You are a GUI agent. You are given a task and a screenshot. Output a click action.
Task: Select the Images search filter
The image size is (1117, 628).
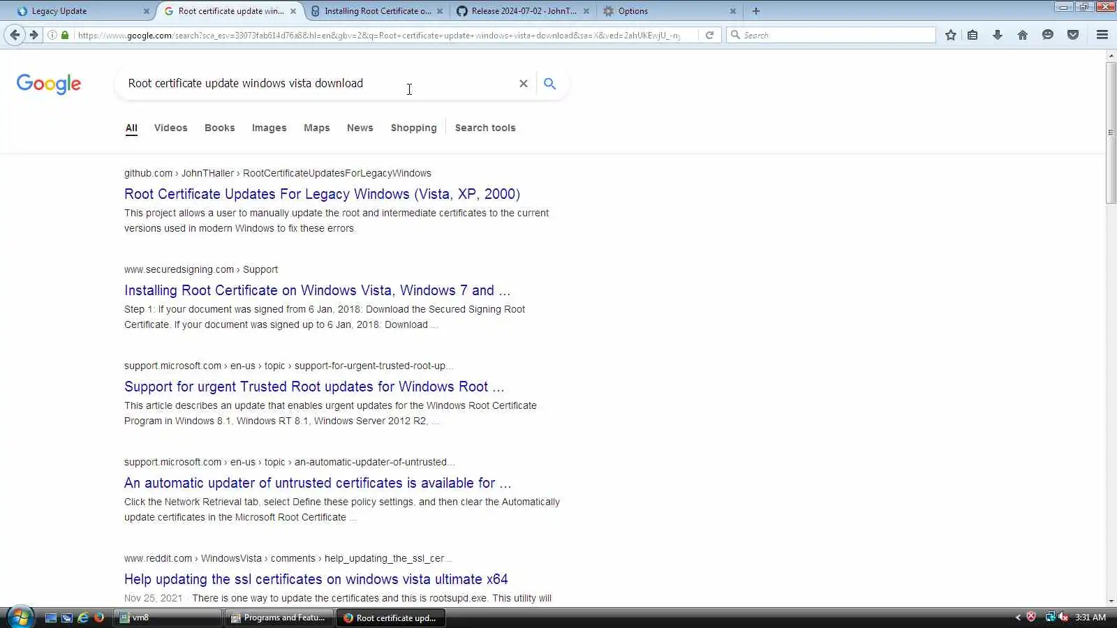point(269,128)
